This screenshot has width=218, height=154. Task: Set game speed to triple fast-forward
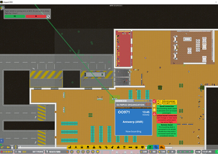pos(9,152)
